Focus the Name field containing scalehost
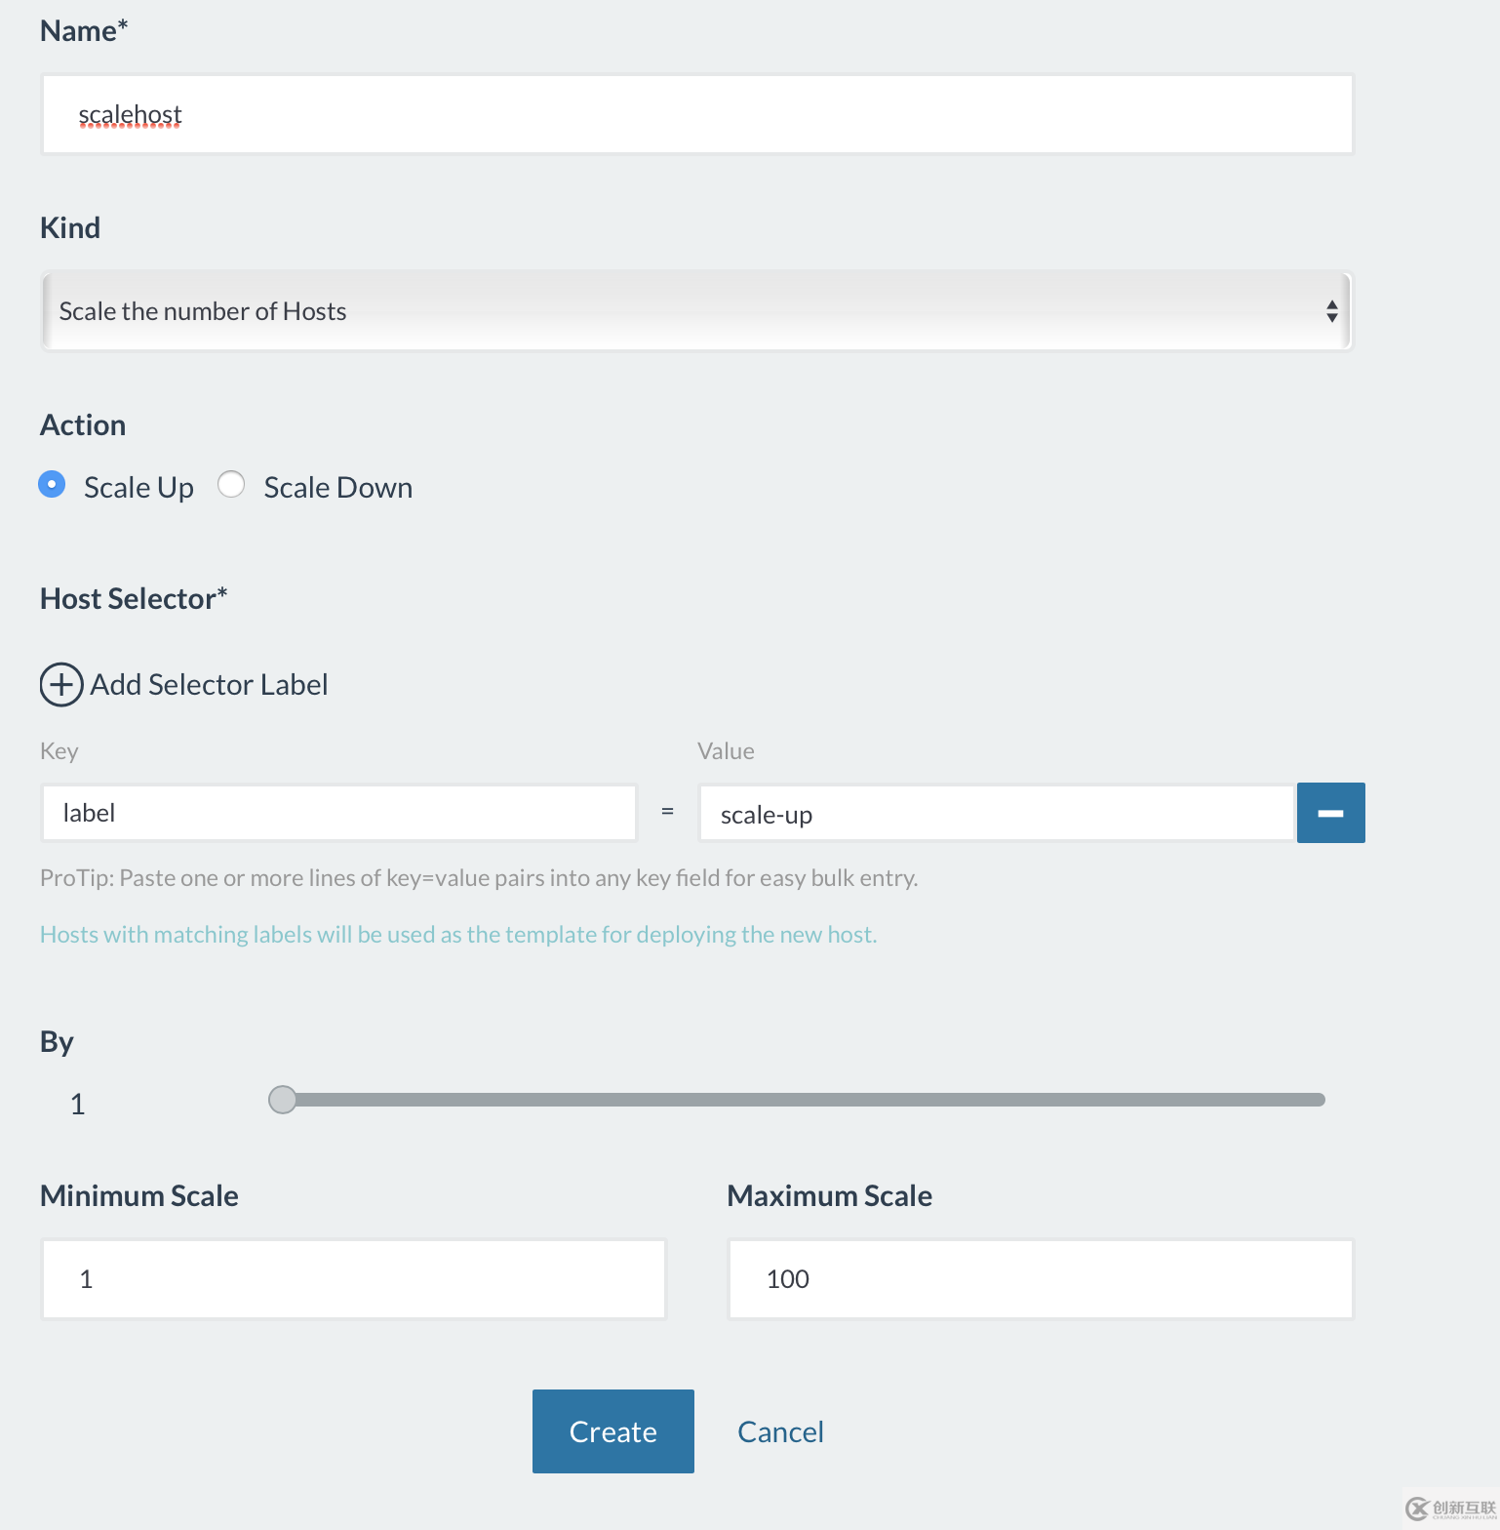The width and height of the screenshot is (1500, 1530). pyautogui.click(x=696, y=114)
